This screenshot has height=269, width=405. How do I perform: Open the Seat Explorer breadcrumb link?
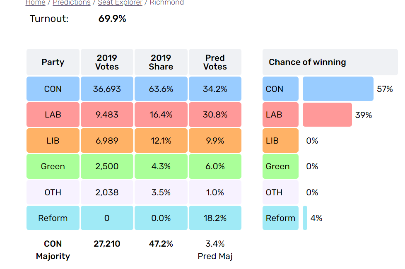120,3
